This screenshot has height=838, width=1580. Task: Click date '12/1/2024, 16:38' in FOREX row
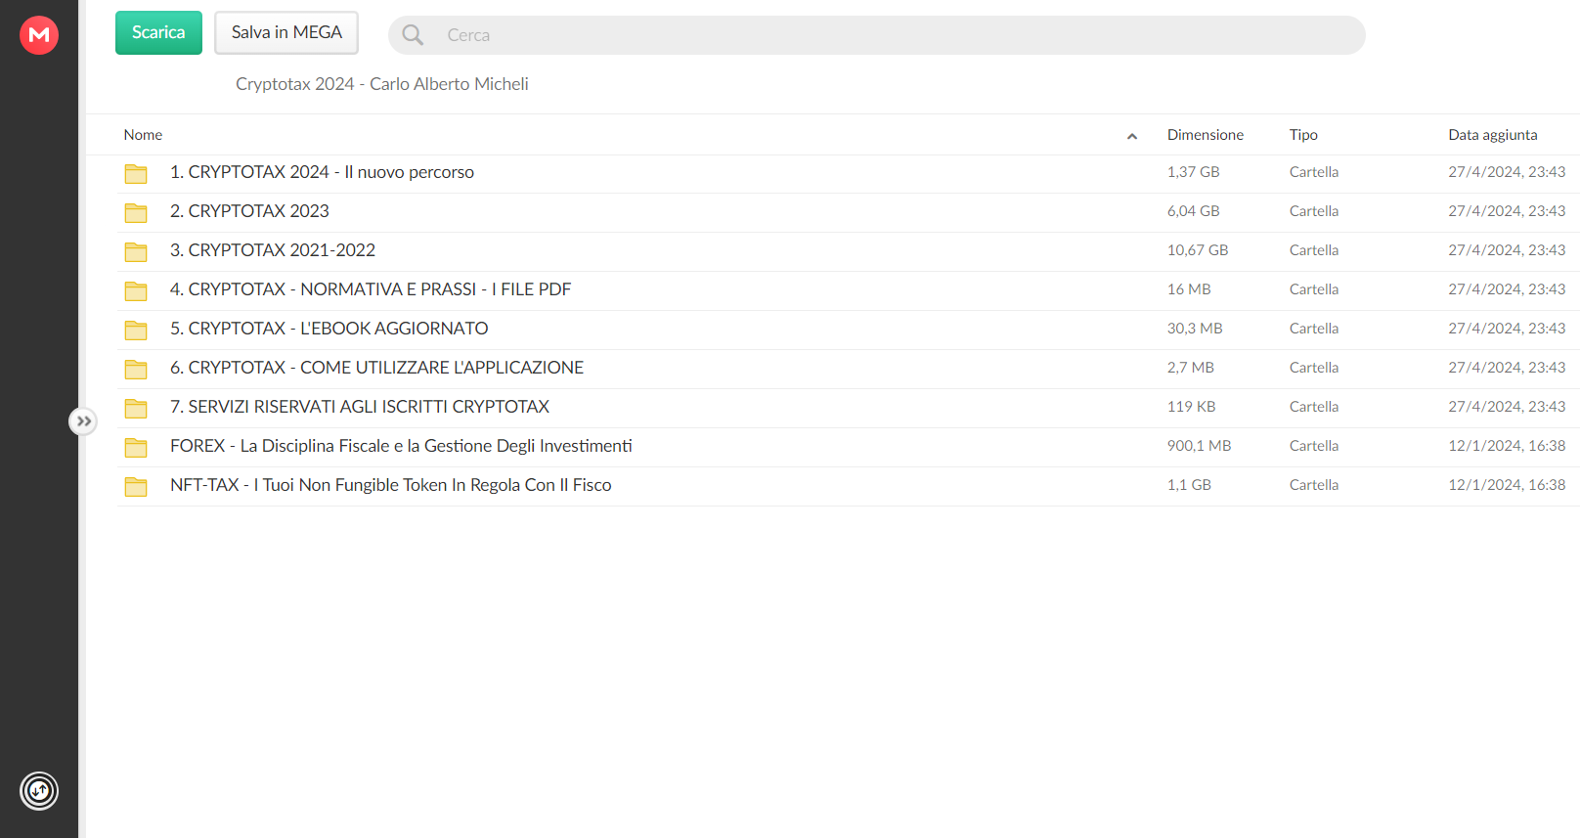1507,446
